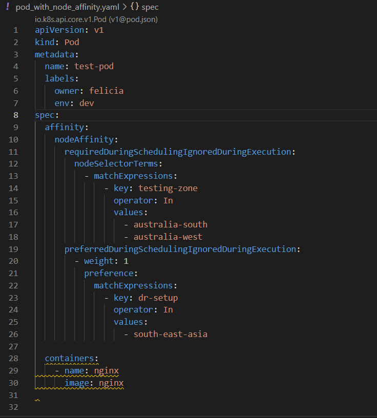The height and width of the screenshot is (418, 377).
Task: Click line number 19 in the gutter
Action: point(13,249)
